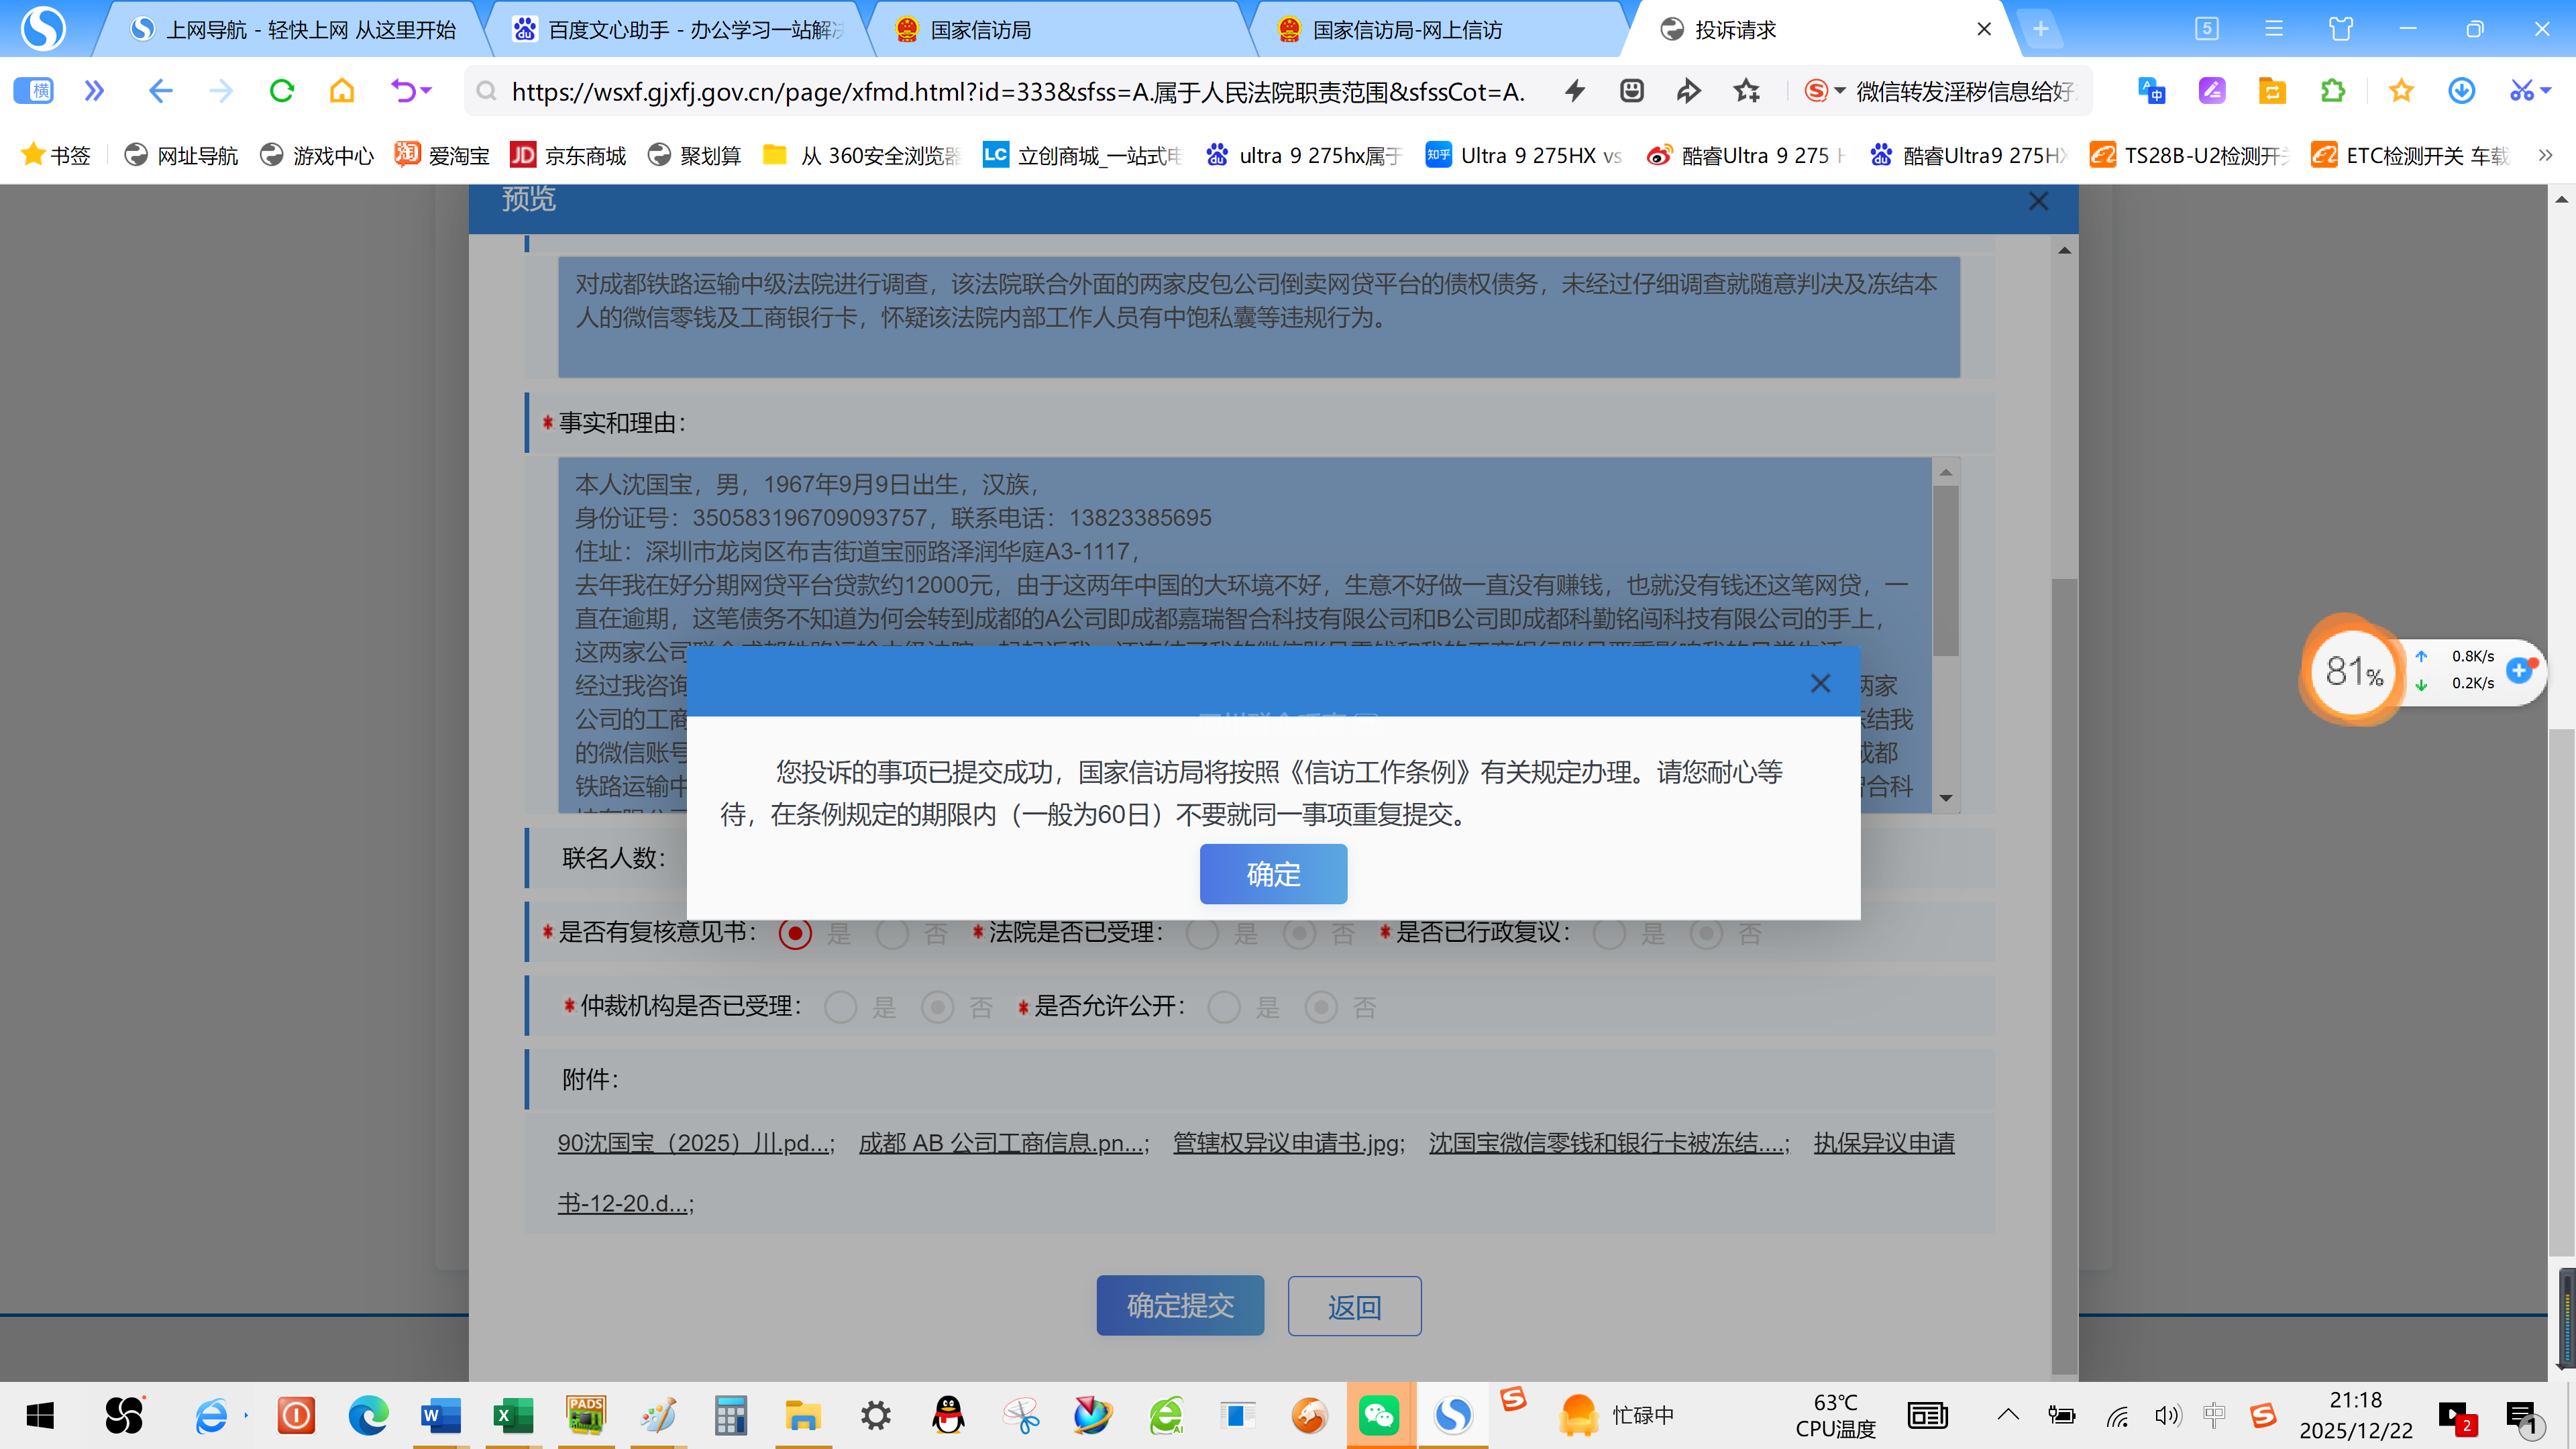Select 是 for 是否有复核意见书
2576x1449 pixels.
795,933
